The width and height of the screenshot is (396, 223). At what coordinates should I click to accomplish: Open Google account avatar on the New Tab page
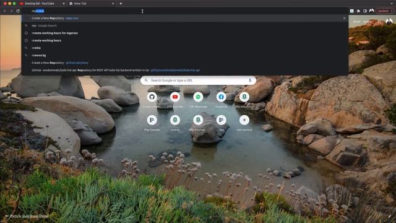click(389, 22)
